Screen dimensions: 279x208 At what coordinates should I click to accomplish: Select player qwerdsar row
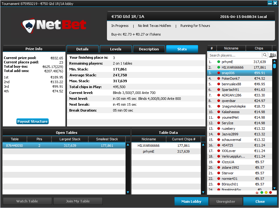point(240,101)
